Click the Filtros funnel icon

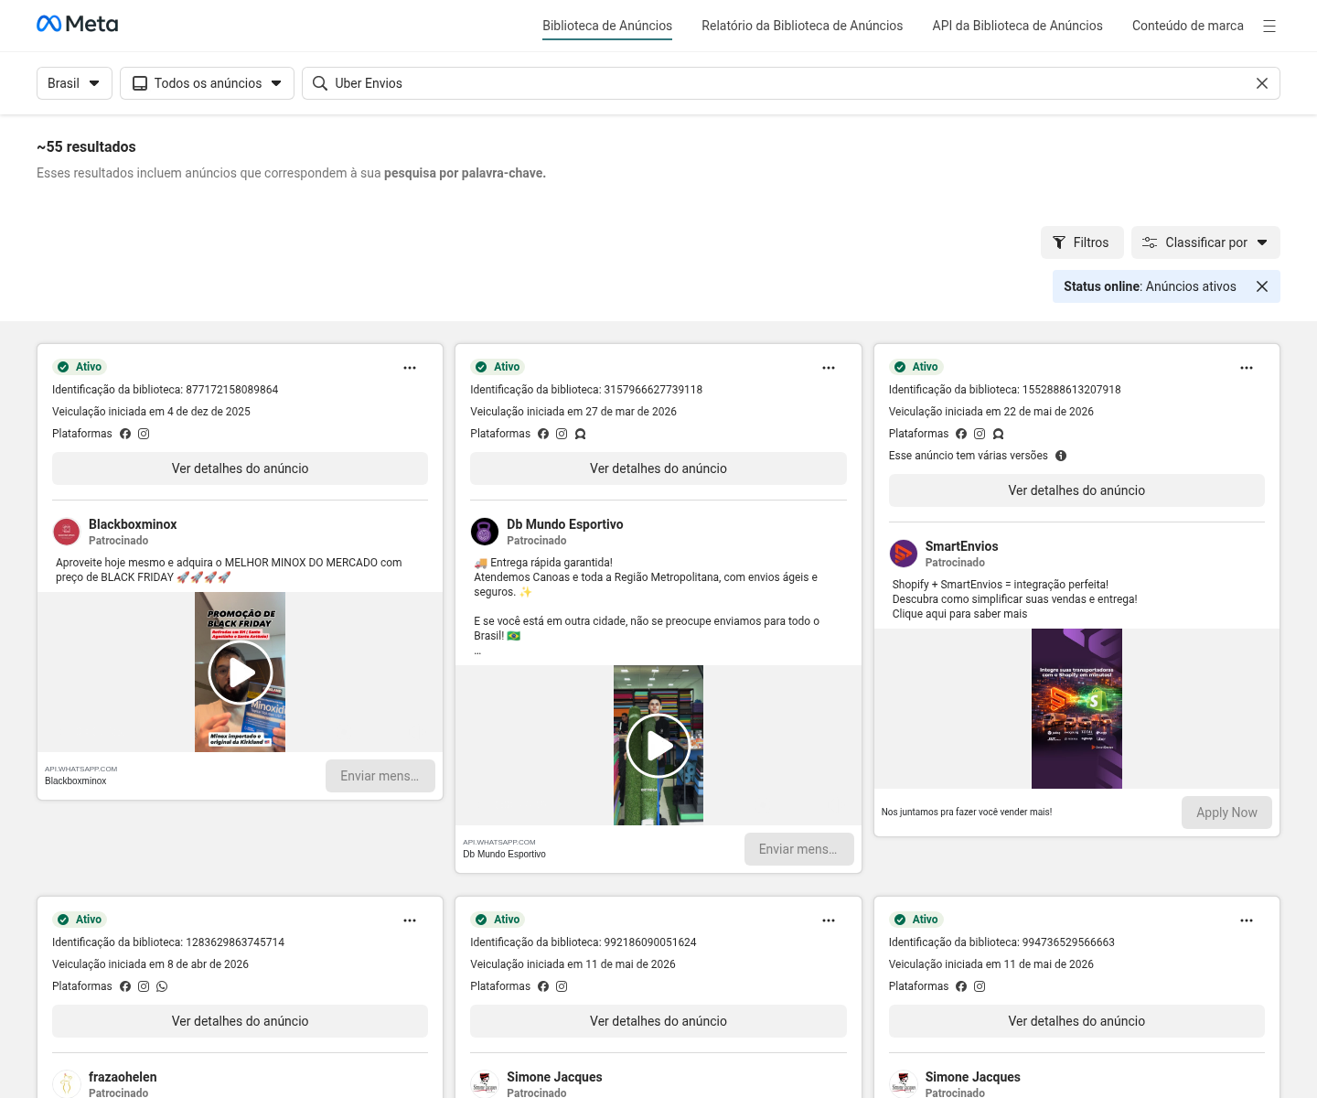(1059, 242)
